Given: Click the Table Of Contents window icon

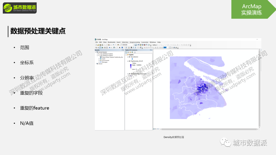Looking at the screenshot, I should click(138, 45).
